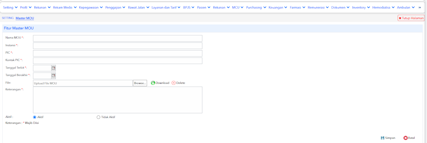
Task: Expand the Profil dropdown menu
Action: (x=26, y=7)
